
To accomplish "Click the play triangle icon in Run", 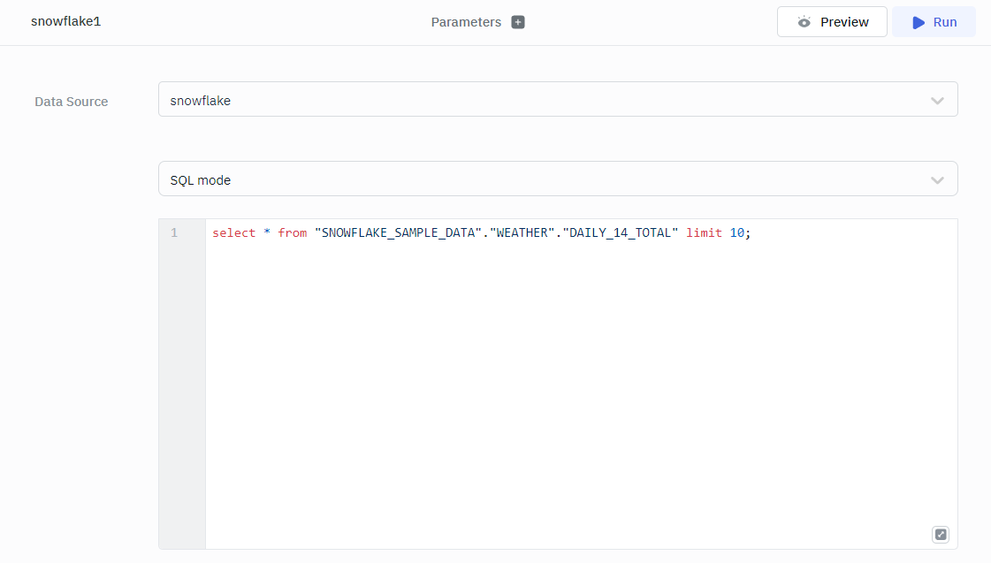I will 919,22.
